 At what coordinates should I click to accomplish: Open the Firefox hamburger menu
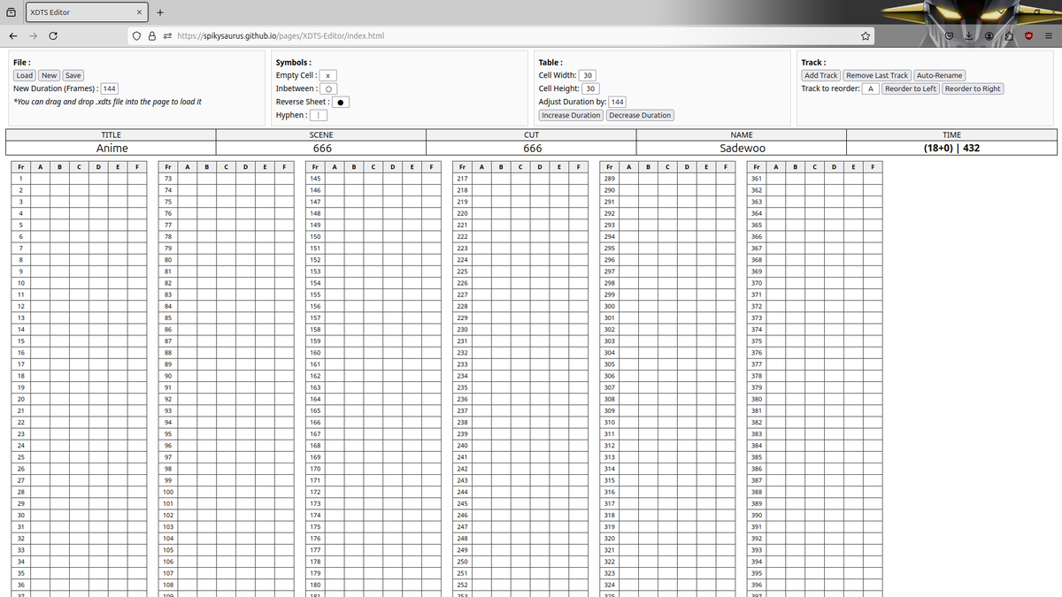coord(1048,36)
